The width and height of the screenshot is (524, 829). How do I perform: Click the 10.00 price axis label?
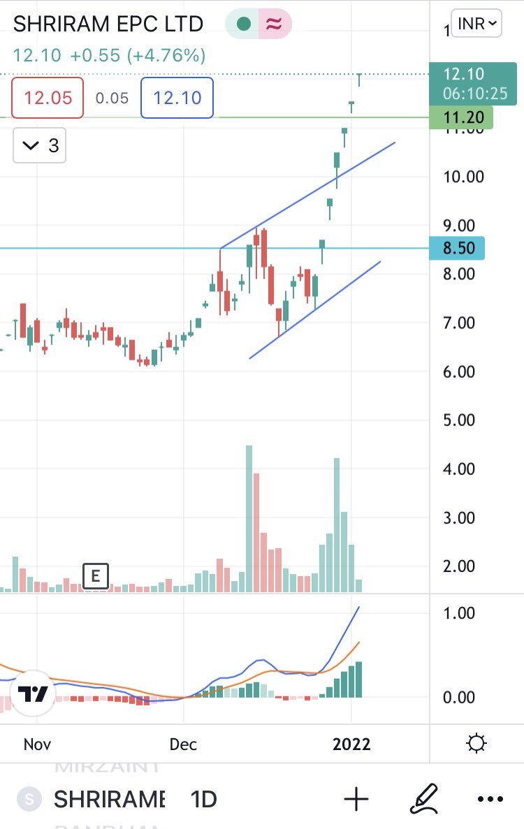[464, 177]
